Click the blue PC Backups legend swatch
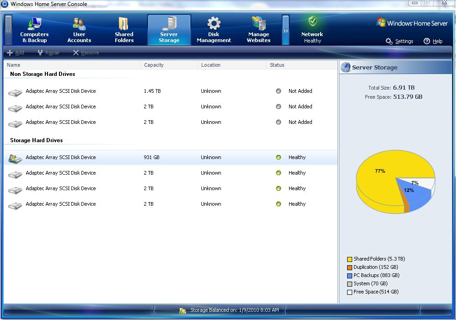Viewport: 456px width, 320px height. point(349,276)
